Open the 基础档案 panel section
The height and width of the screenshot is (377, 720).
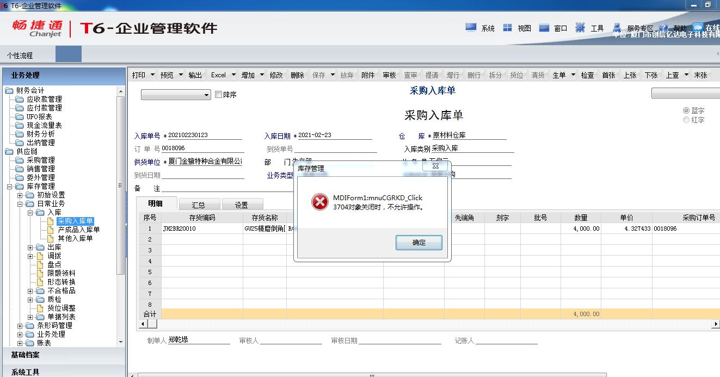click(x=63, y=355)
